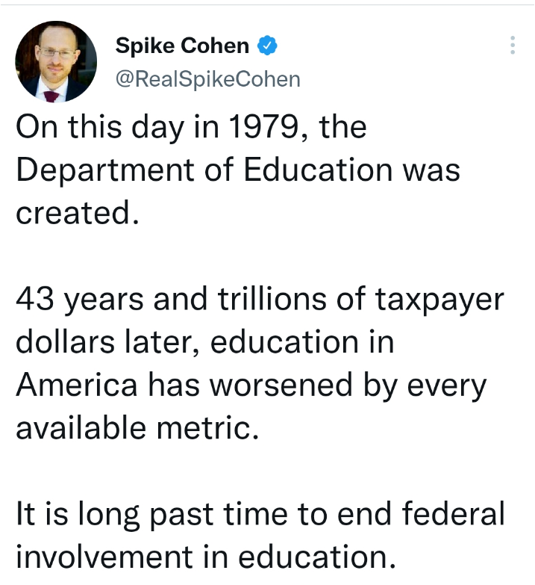Open Spike Cohen's profile photo
The image size is (535, 585).
(x=57, y=62)
